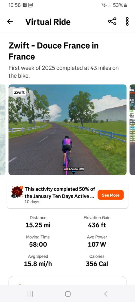Tap the next photo at right edge

click(x=132, y=130)
